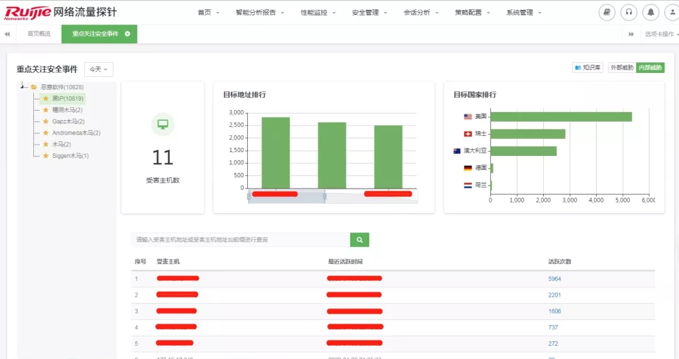This screenshot has width=679, height=359.
Task: Open the 今天 date range dropdown
Action: click(98, 69)
